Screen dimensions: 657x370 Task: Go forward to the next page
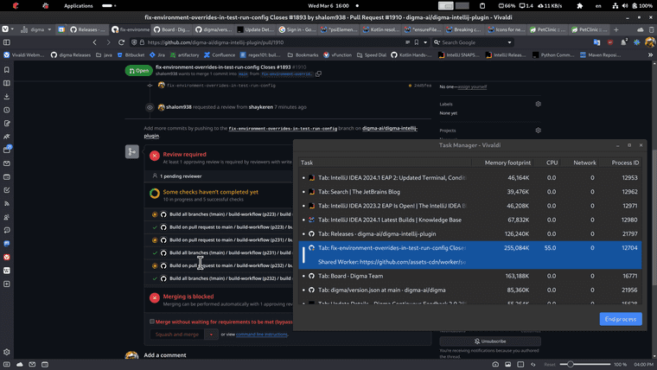click(x=108, y=42)
